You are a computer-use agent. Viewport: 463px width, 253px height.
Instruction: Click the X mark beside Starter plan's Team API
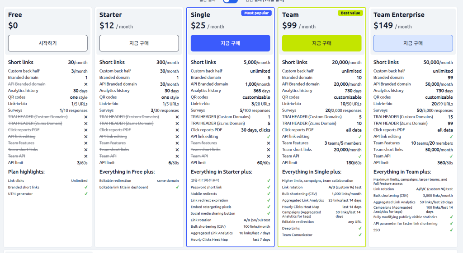177,156
